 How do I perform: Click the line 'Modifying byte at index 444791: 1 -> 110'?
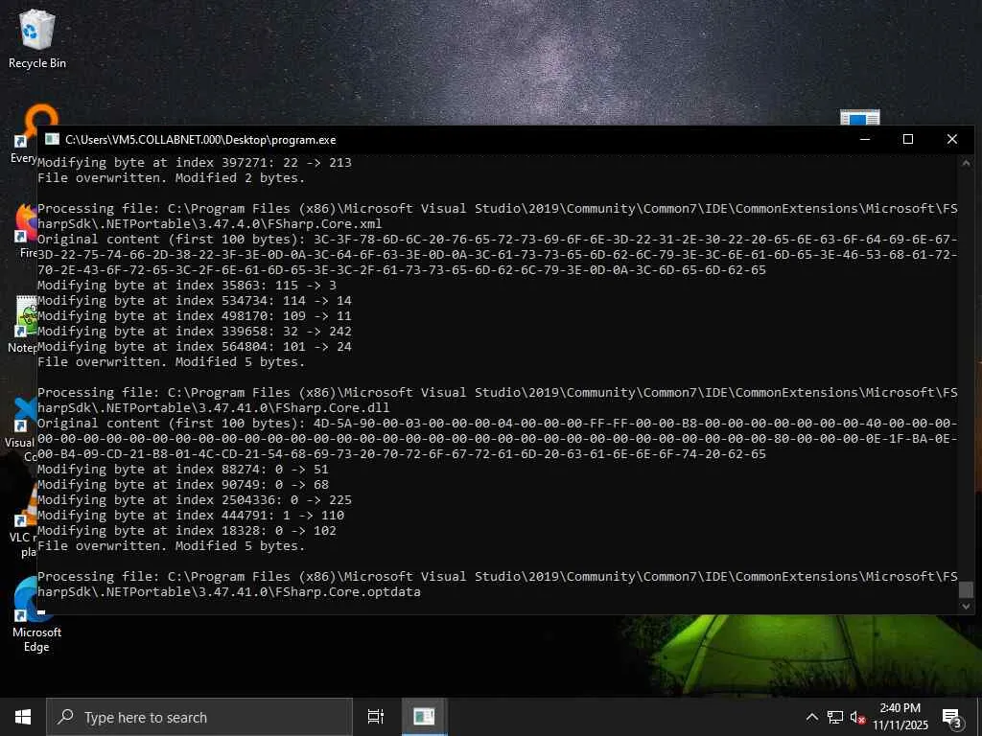191,515
